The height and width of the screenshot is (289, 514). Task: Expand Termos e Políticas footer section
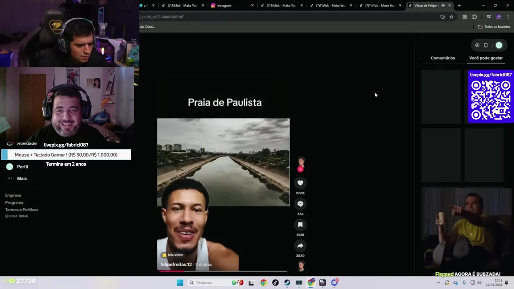tap(22, 210)
